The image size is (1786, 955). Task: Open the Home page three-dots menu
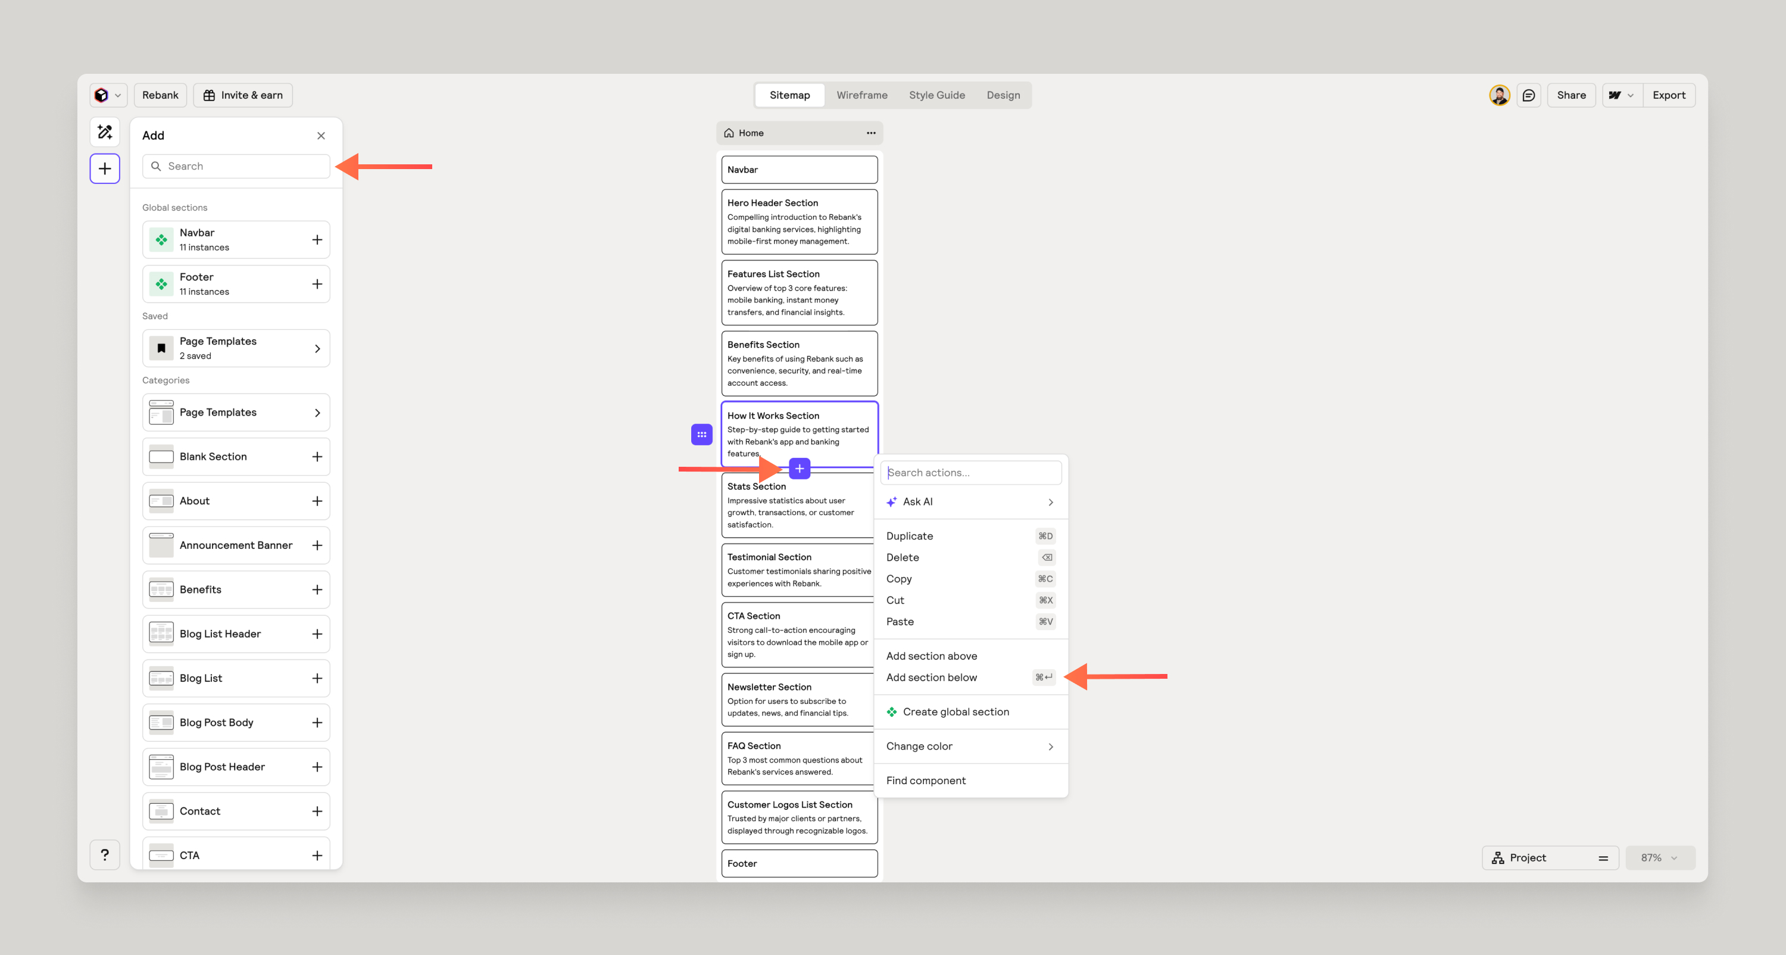point(871,133)
